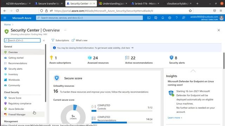Viewport: 225px width, 126px height.
Task: Collapse the left navigation menu
Action: (44, 41)
